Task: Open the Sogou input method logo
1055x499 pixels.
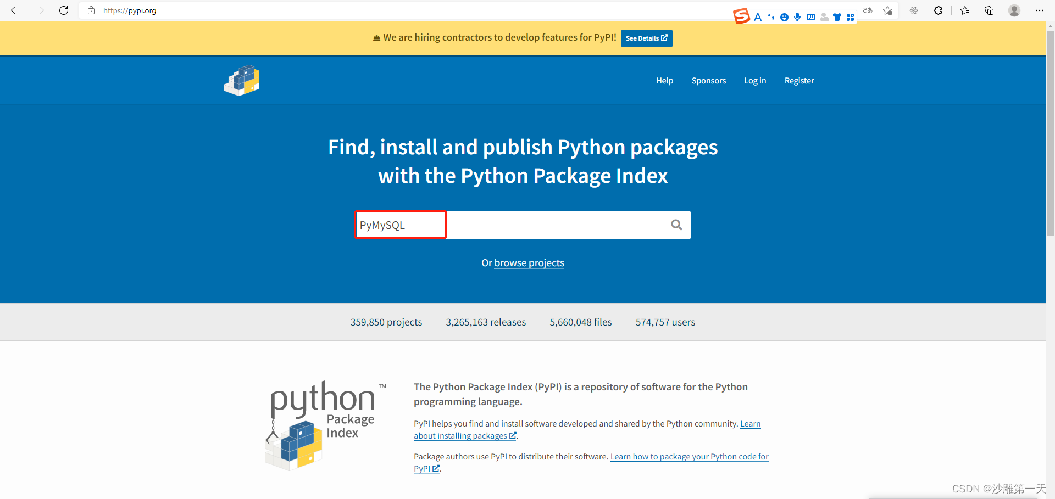Action: [x=741, y=16]
